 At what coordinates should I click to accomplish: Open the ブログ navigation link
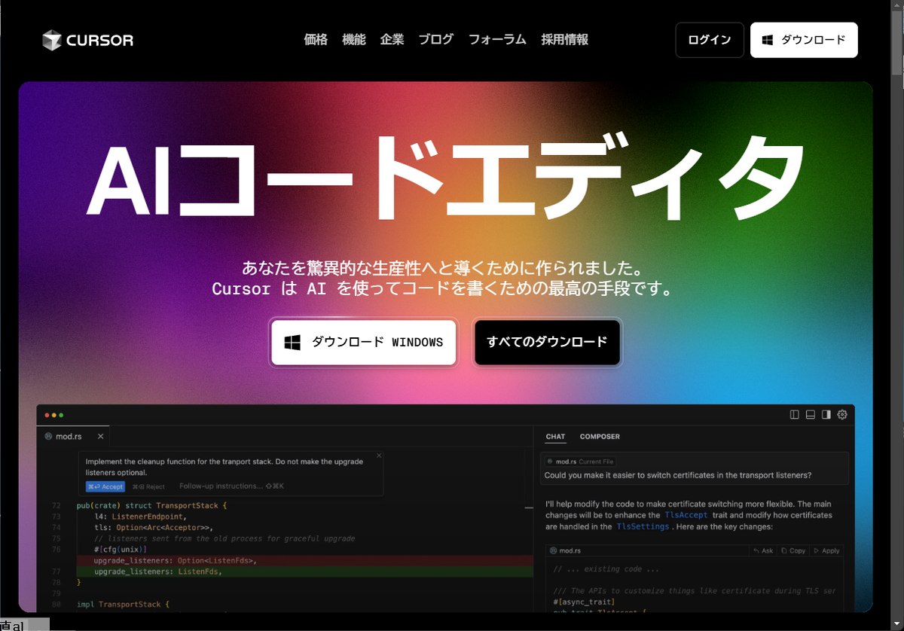tap(436, 40)
